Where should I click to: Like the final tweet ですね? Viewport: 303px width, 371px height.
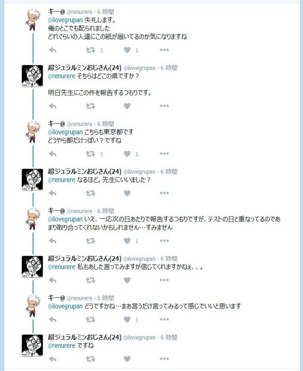click(x=127, y=359)
